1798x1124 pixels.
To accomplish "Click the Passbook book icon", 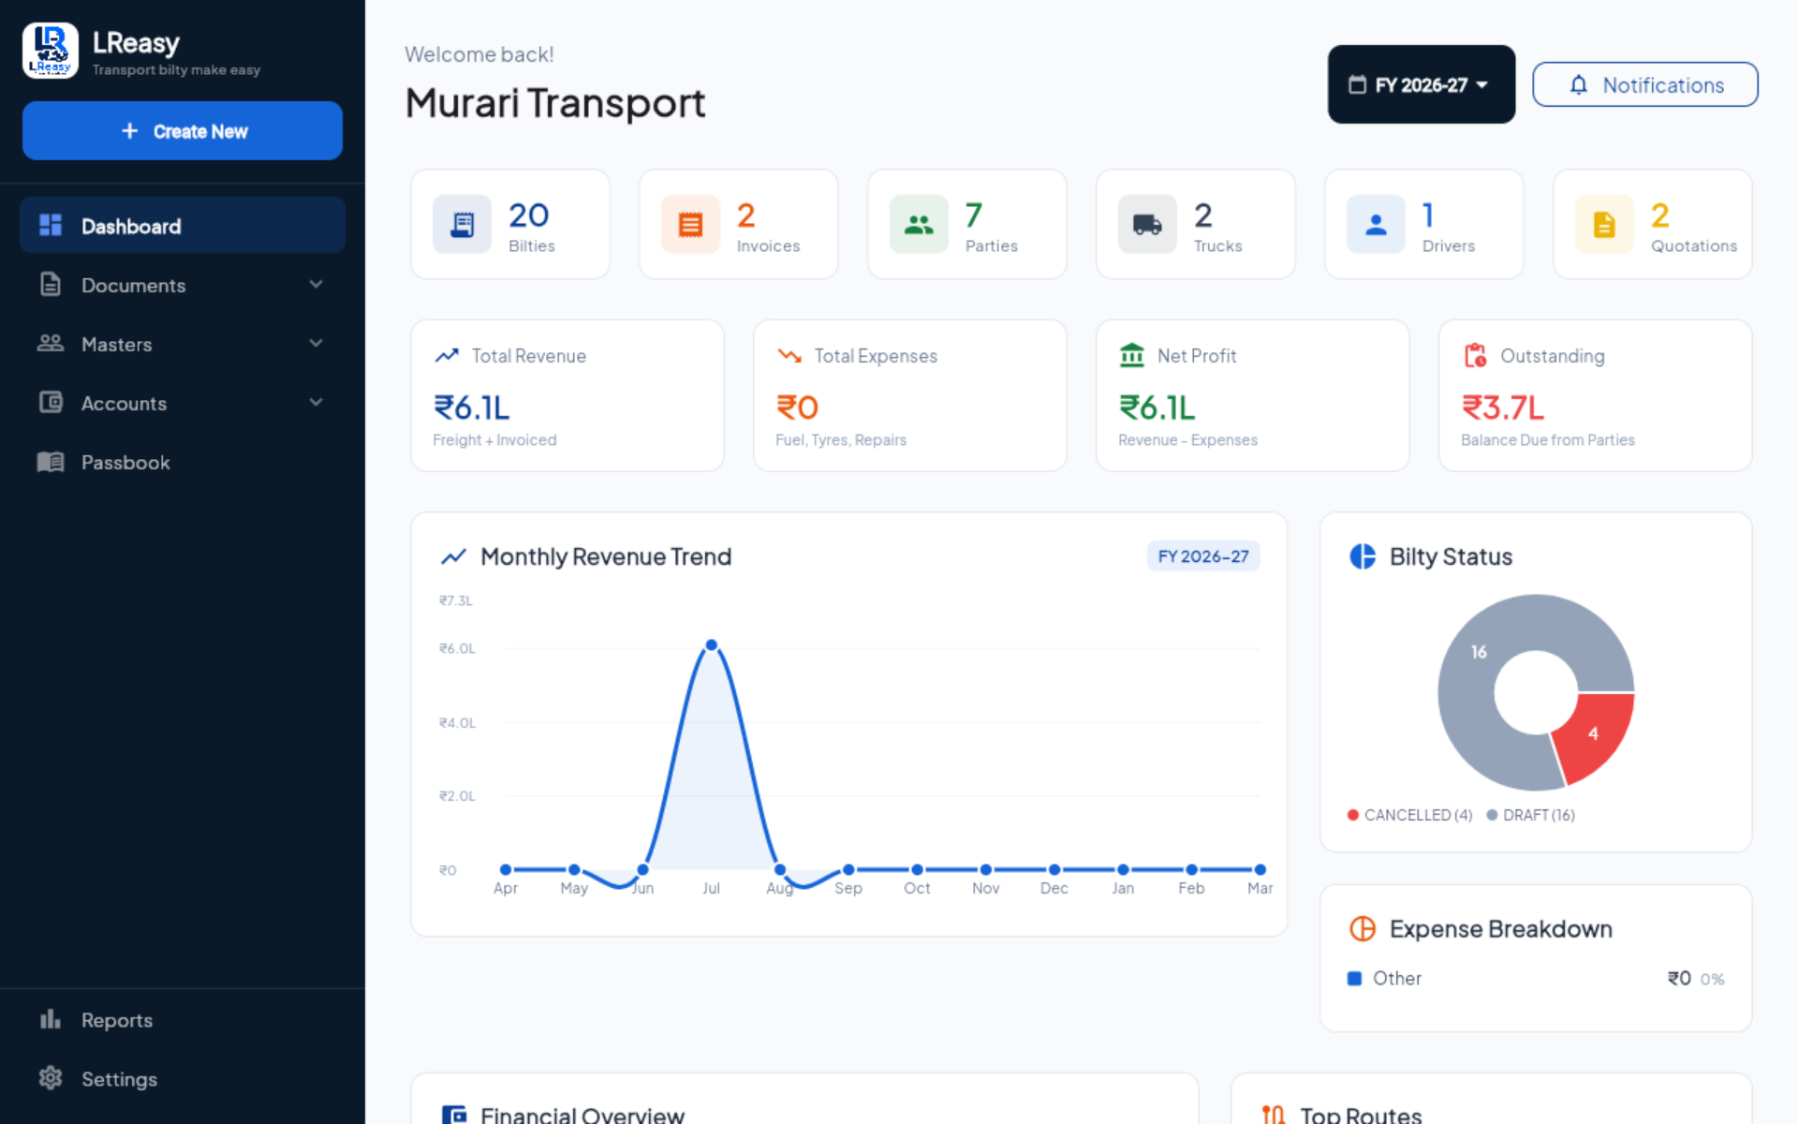I will 51,462.
